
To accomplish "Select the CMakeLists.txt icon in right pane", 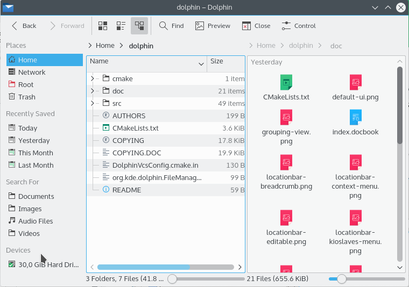I will [286, 83].
